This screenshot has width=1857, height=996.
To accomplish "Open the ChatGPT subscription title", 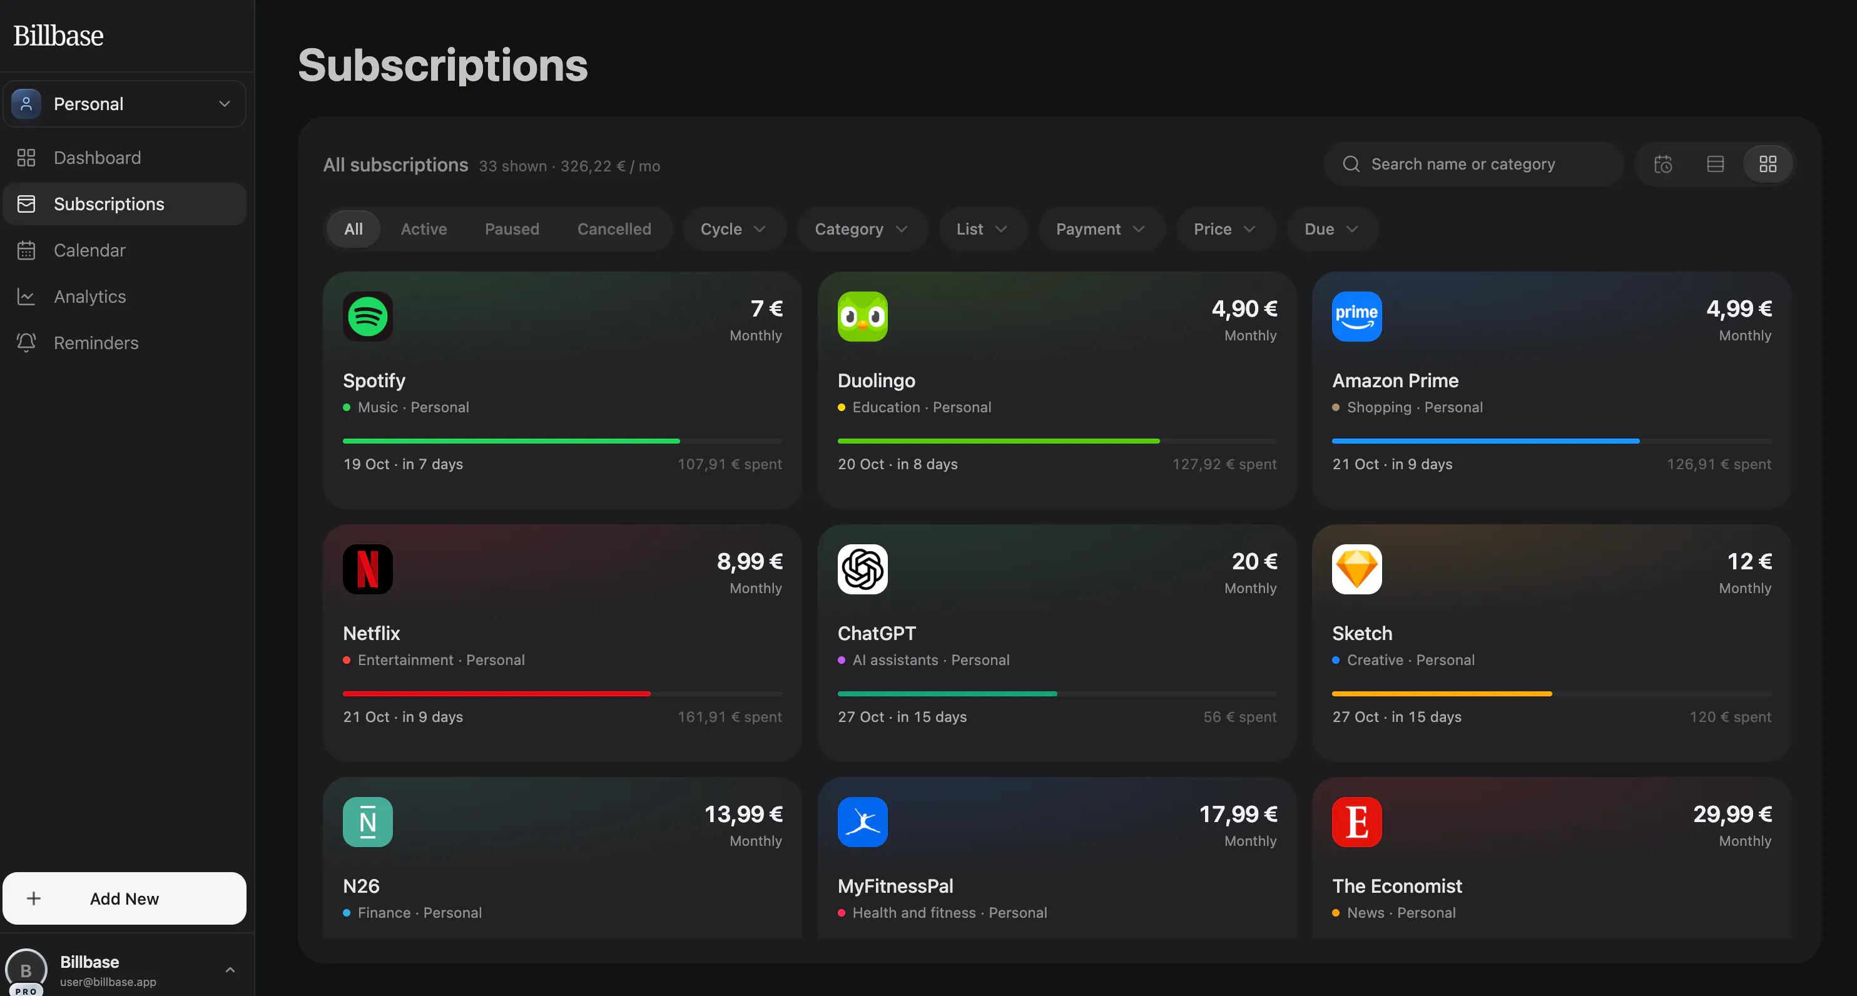I will 877,634.
